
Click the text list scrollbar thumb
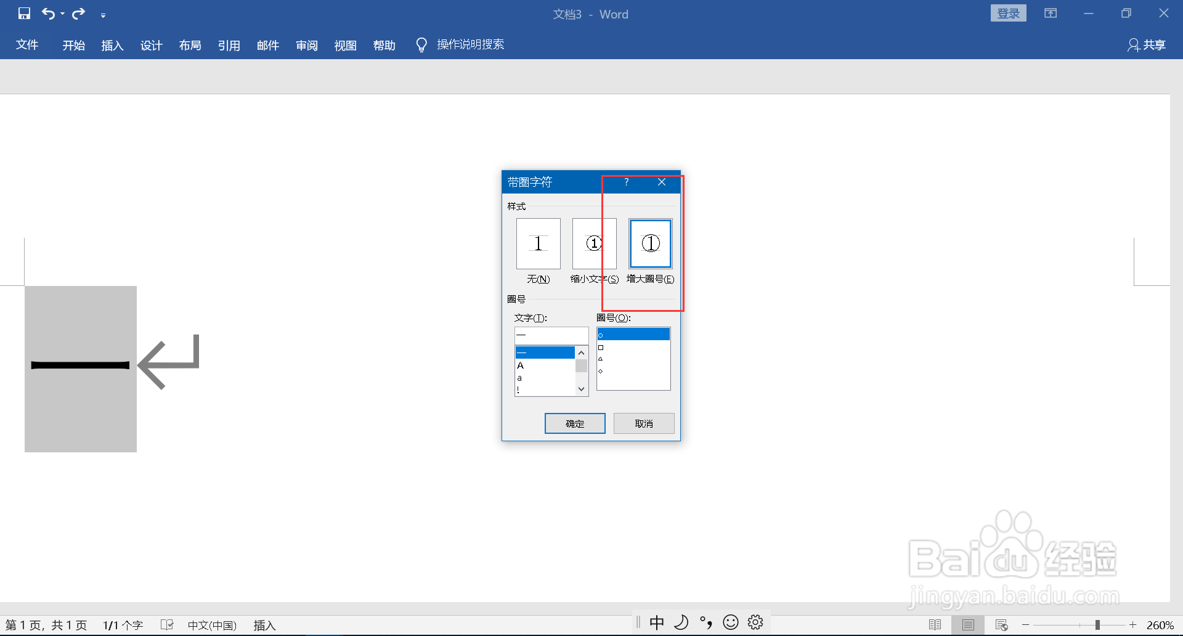tap(581, 366)
